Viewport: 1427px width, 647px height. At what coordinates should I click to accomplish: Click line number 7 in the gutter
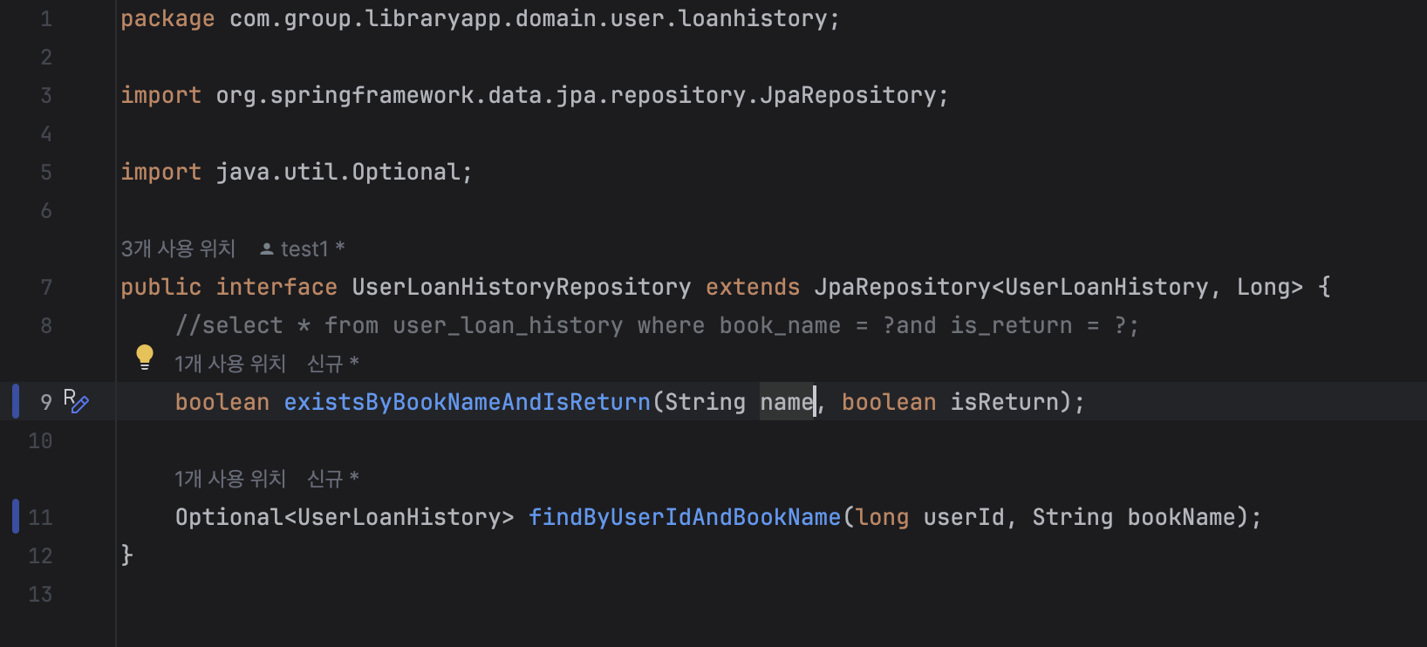46,287
